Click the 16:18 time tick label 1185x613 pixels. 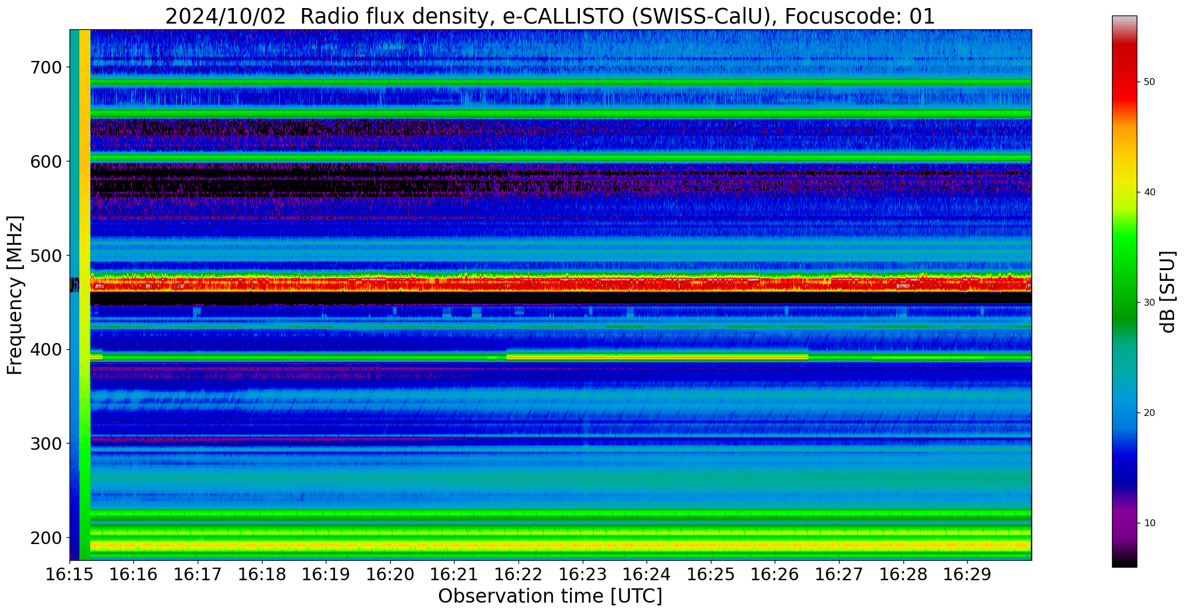click(x=262, y=575)
